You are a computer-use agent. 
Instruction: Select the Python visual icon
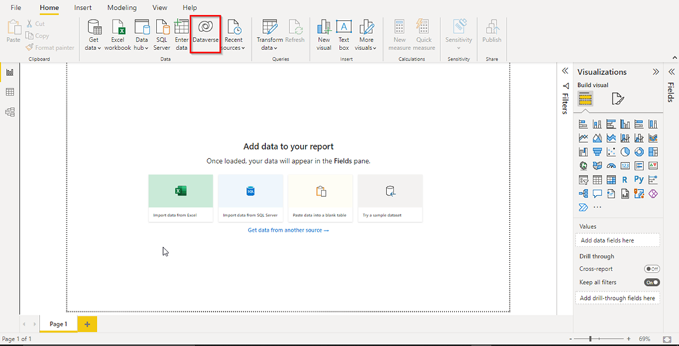click(x=639, y=180)
